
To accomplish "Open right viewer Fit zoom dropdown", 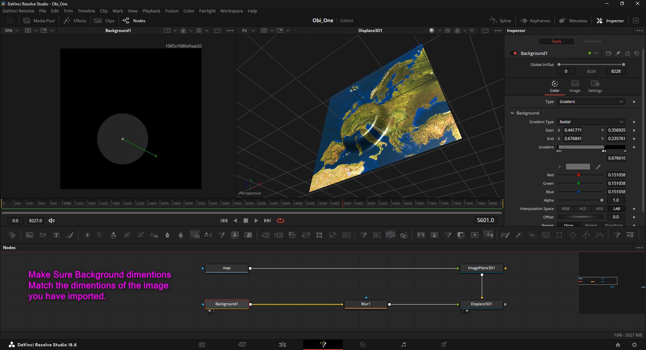I will (x=248, y=30).
